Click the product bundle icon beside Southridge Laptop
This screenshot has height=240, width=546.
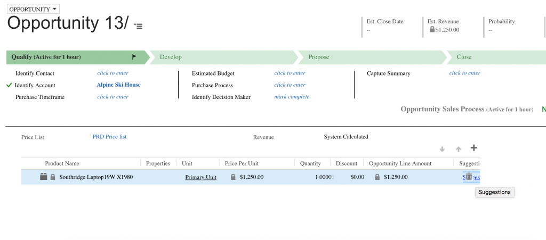pyautogui.click(x=44, y=177)
